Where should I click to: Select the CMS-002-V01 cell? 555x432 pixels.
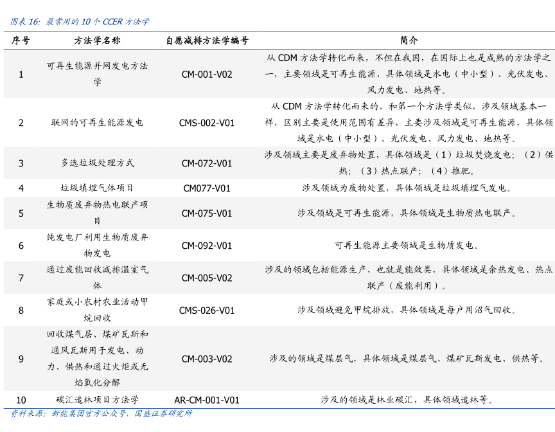point(207,123)
